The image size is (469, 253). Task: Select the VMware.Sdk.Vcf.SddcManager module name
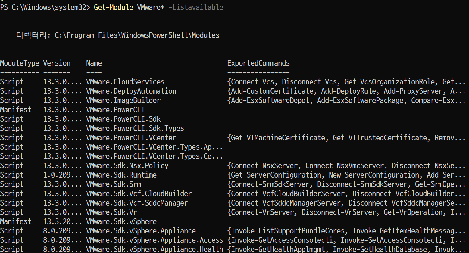137,203
